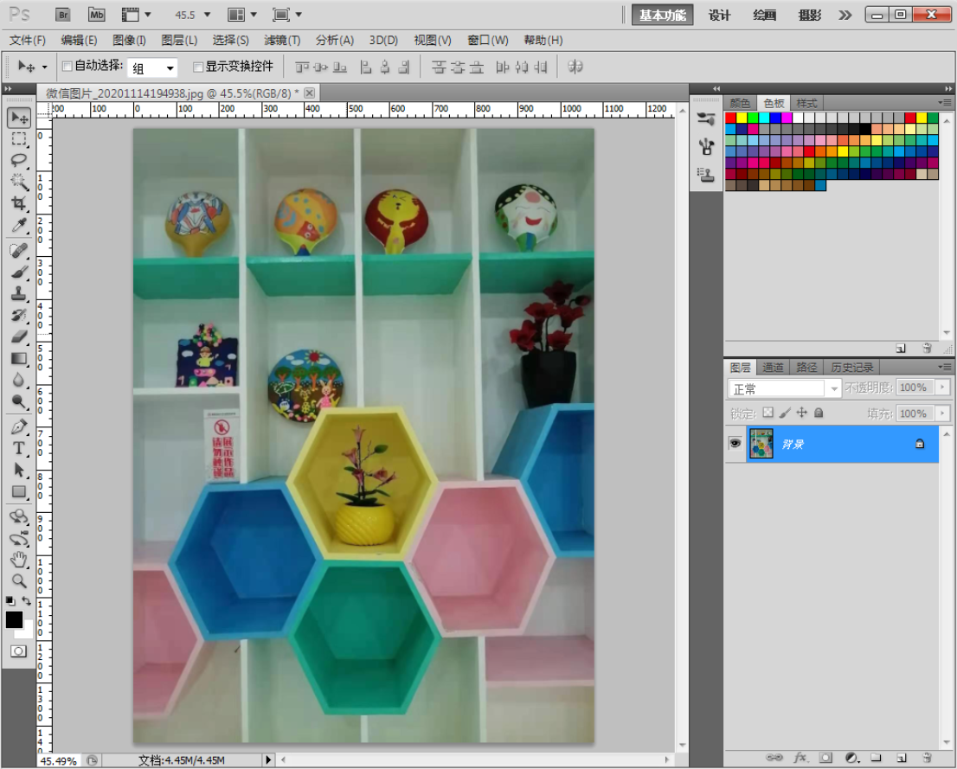
Task: Click the black foreground color box
Action: coord(14,619)
